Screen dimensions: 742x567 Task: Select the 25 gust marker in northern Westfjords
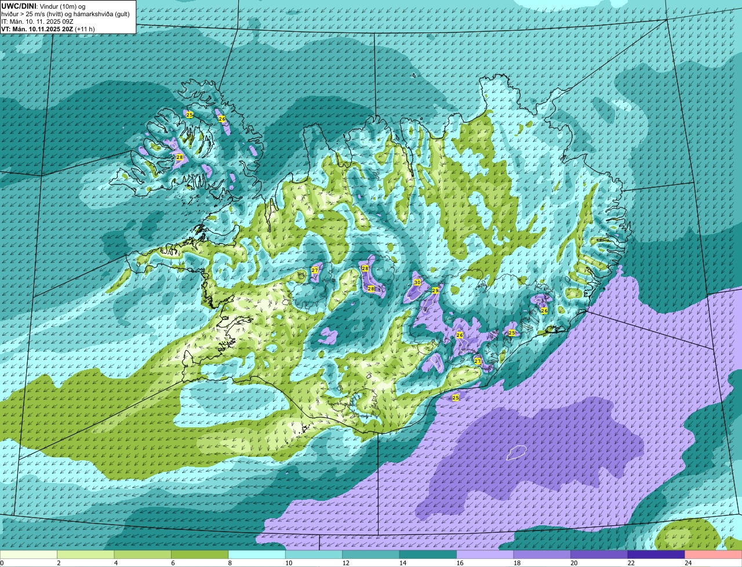190,115
